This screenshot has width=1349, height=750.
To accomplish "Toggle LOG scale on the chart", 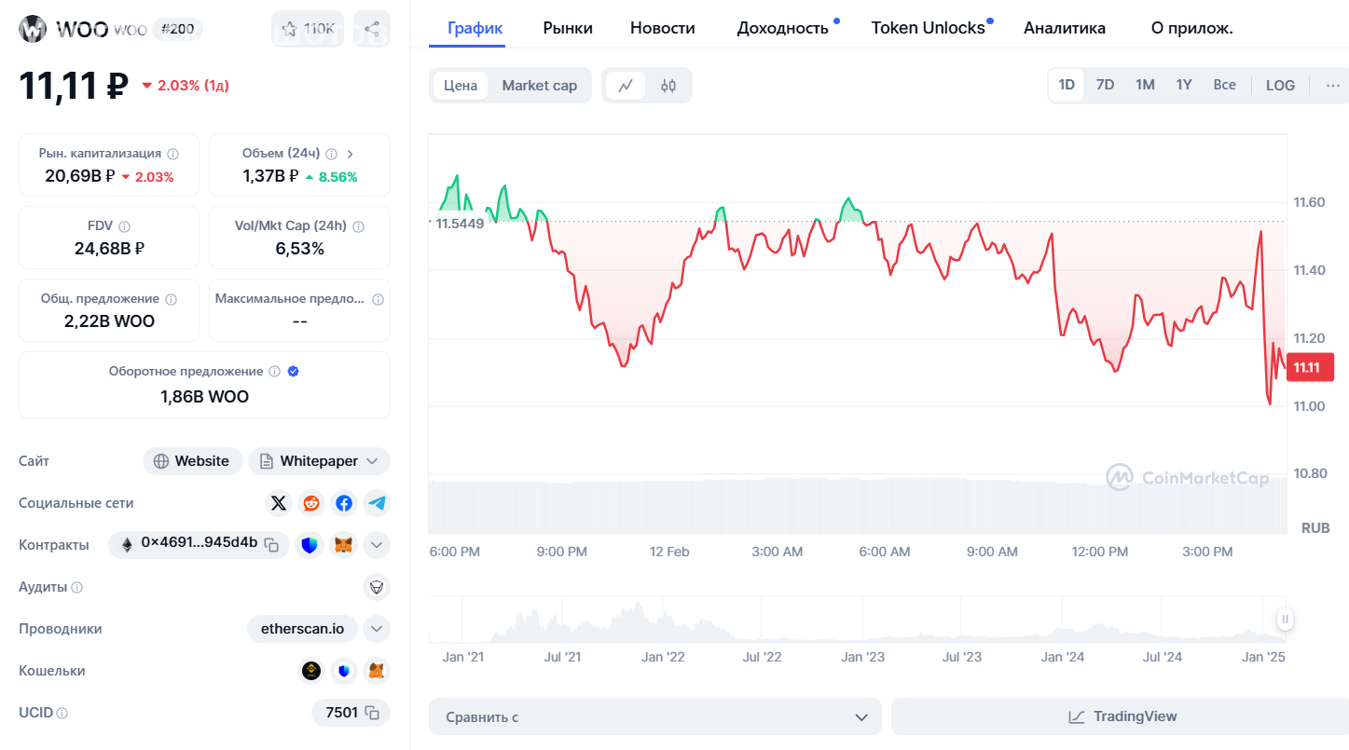I will 1280,85.
